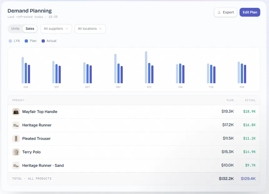Click the Last refreshed today timestamp

pyautogui.click(x=33, y=17)
